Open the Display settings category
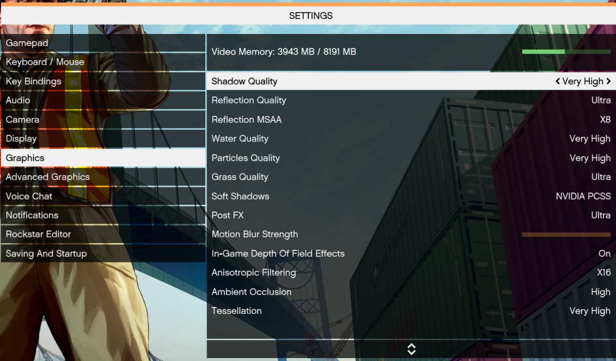The width and height of the screenshot is (616, 361). 103,139
